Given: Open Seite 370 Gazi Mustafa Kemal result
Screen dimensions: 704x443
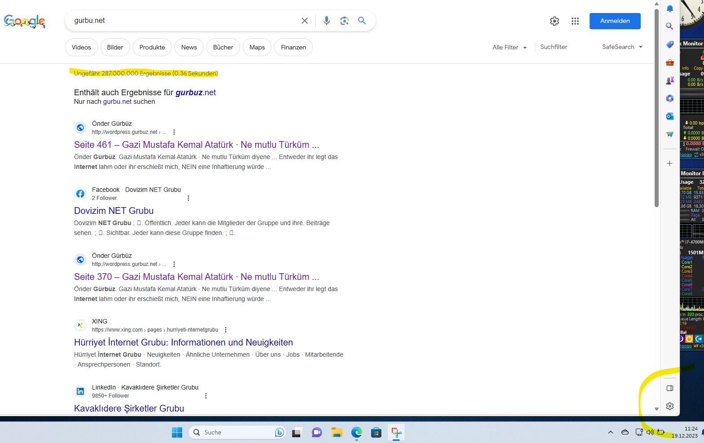Looking at the screenshot, I should [197, 277].
